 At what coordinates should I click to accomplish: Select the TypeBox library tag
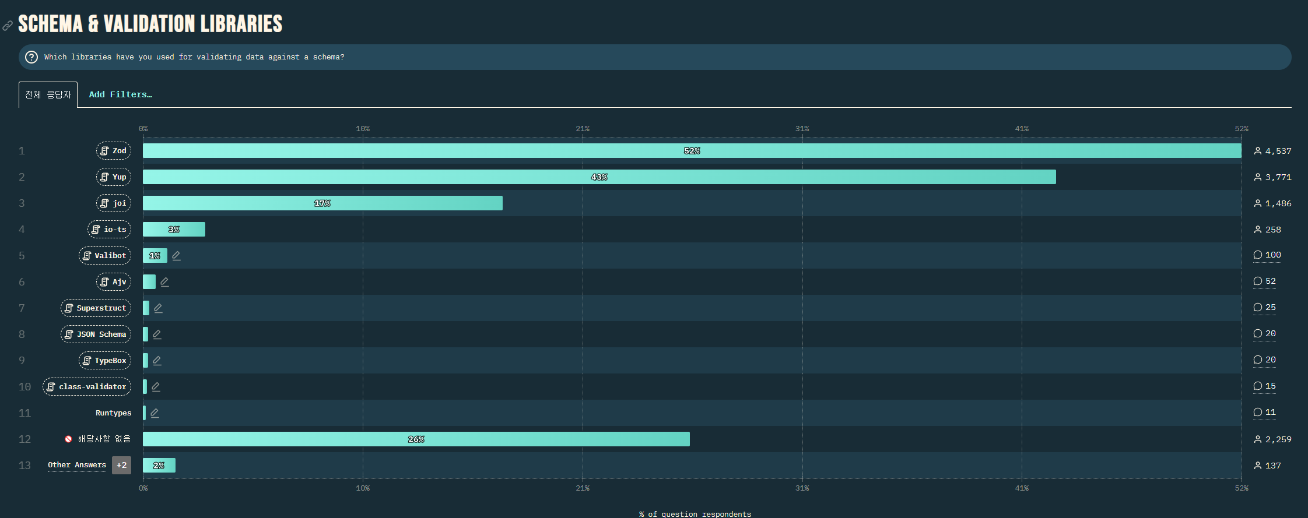(105, 361)
